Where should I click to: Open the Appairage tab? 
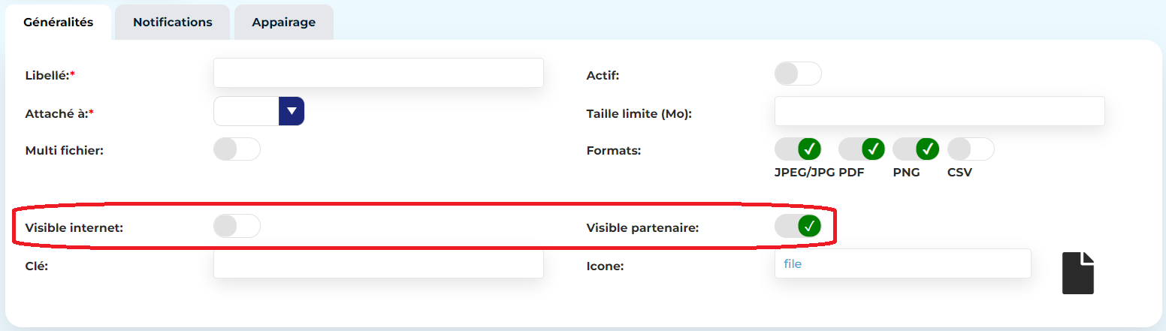[284, 23]
